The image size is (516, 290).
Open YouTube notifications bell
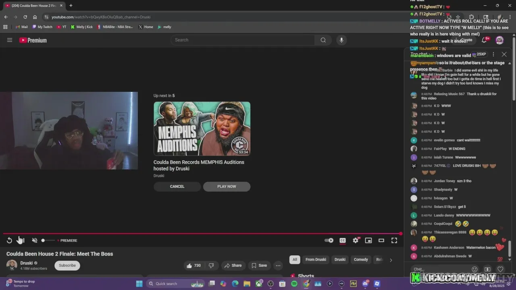pos(485,40)
